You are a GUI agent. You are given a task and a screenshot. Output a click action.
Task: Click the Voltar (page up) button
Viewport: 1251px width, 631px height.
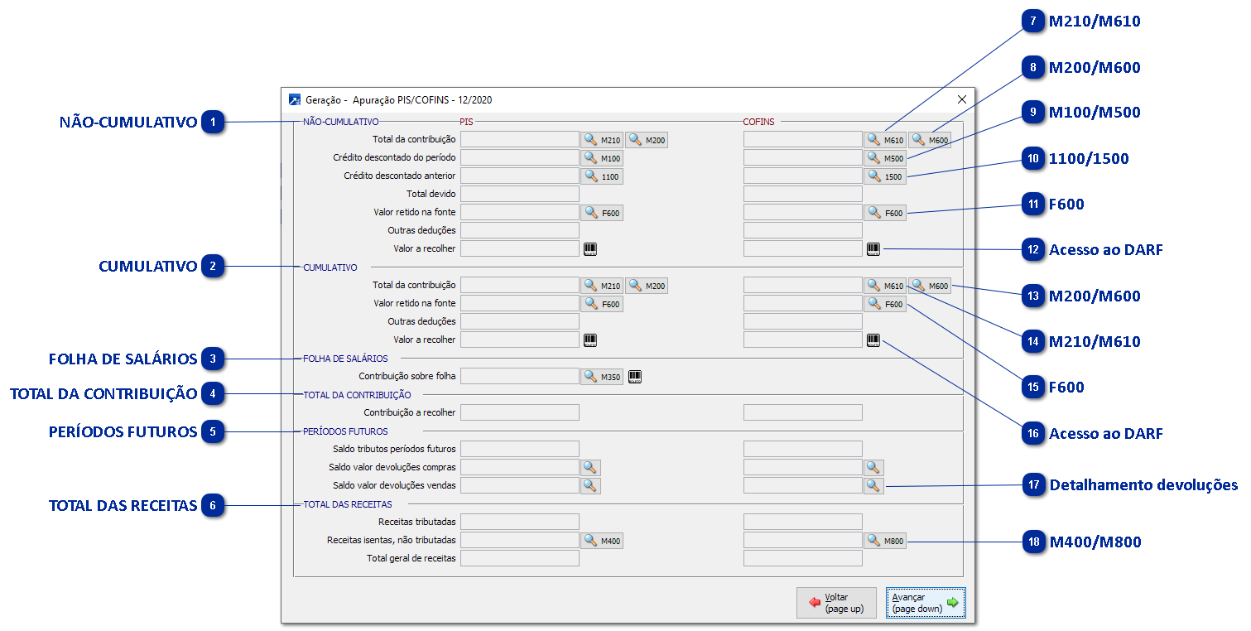836,603
